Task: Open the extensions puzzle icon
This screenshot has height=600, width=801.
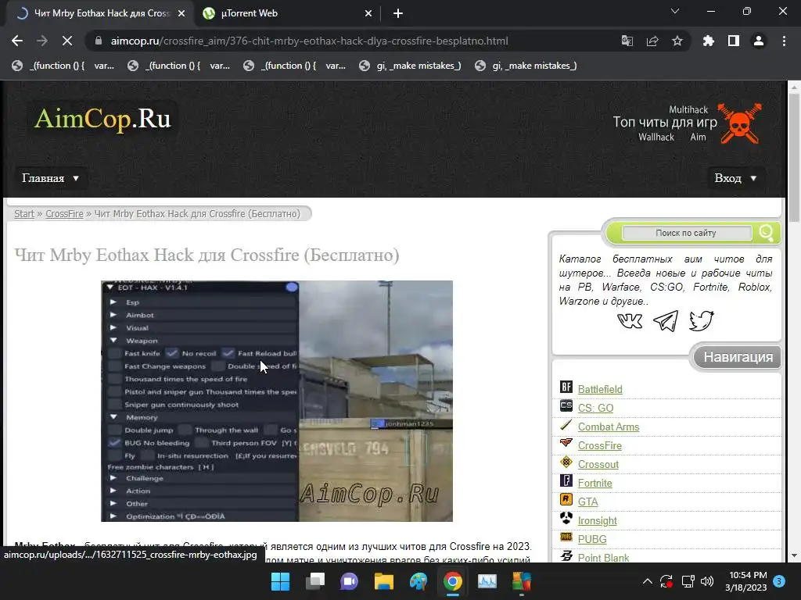Action: [x=708, y=41]
